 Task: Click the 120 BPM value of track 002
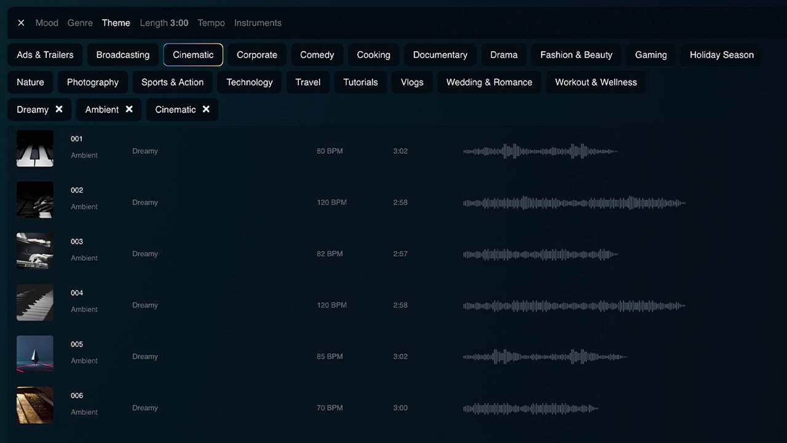click(331, 202)
